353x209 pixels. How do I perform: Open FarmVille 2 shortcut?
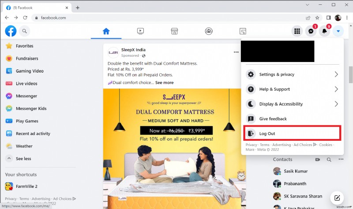pyautogui.click(x=26, y=186)
